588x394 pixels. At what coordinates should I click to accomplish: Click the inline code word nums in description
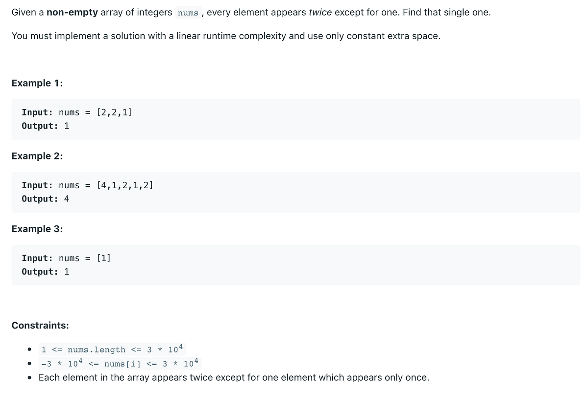pyautogui.click(x=188, y=13)
